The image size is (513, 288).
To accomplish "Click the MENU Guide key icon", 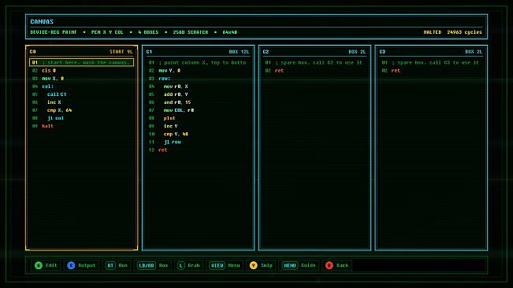I will (x=289, y=265).
